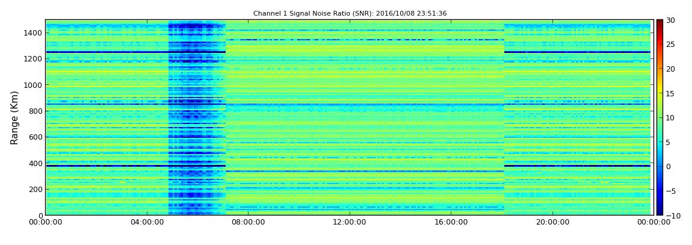
Task: Click the 1000 range tick label
Action: 34,85
